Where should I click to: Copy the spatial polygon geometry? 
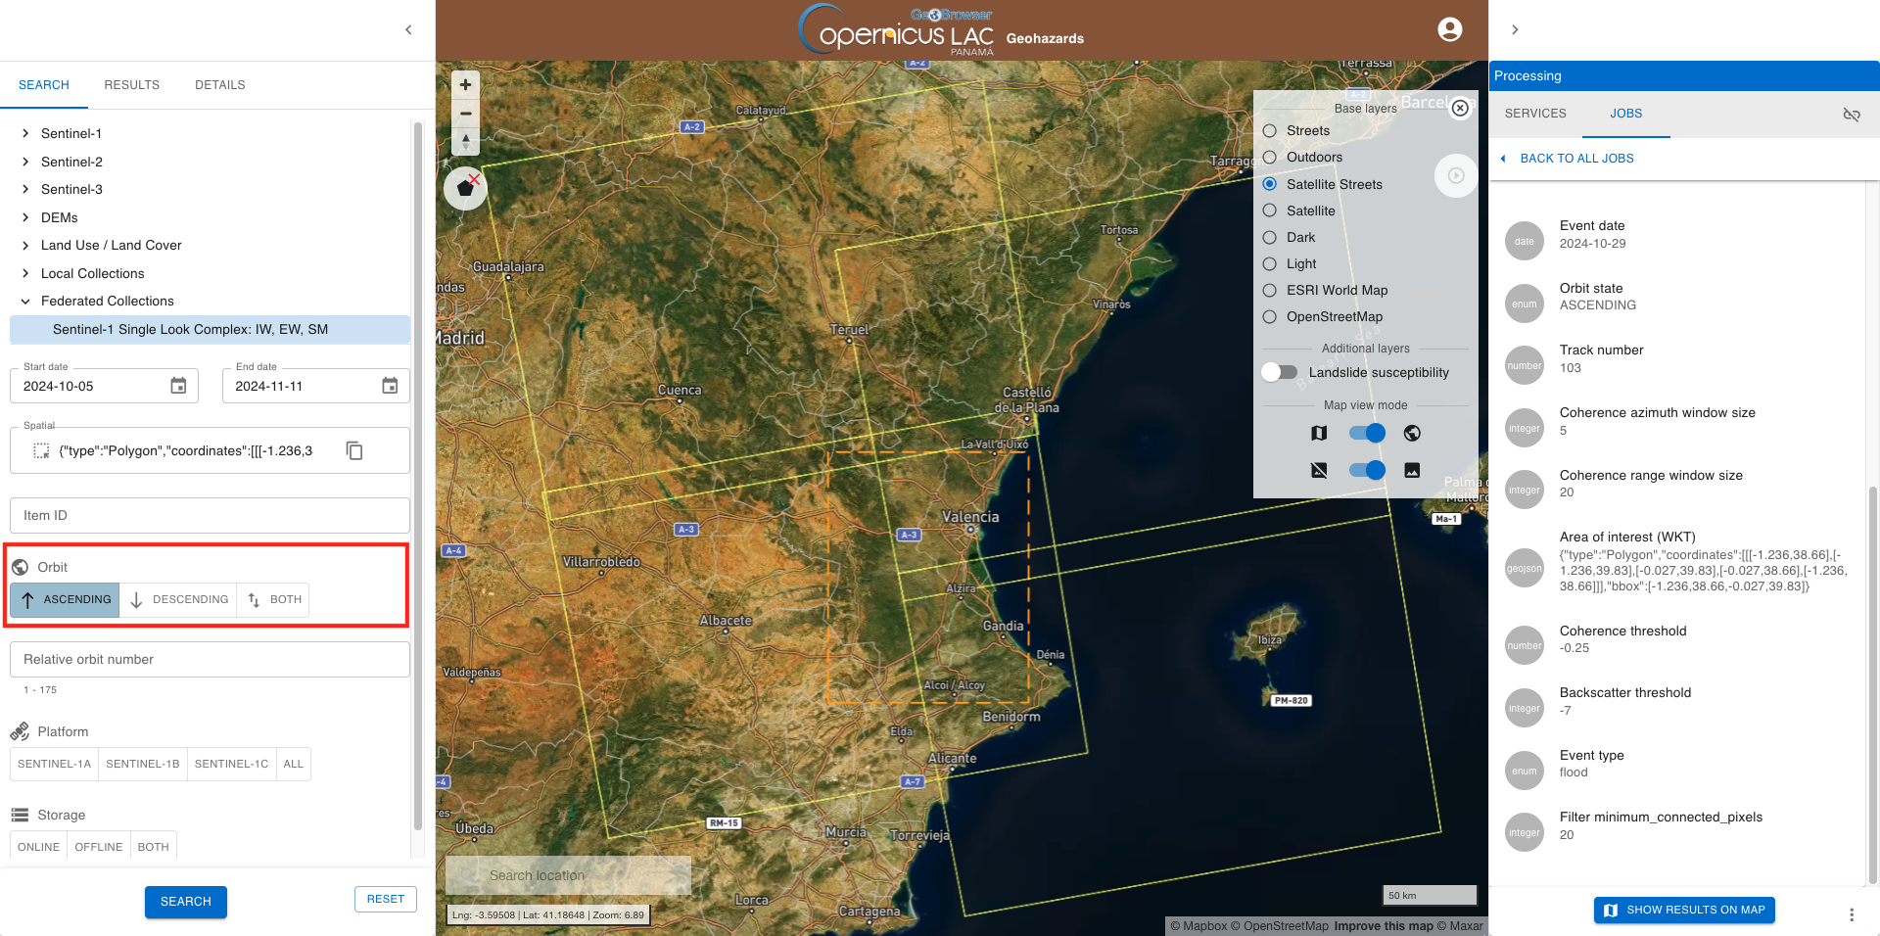click(x=354, y=450)
